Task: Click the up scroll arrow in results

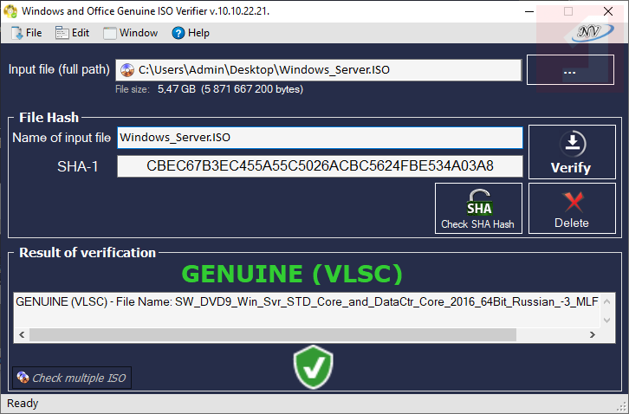Action: (x=607, y=301)
